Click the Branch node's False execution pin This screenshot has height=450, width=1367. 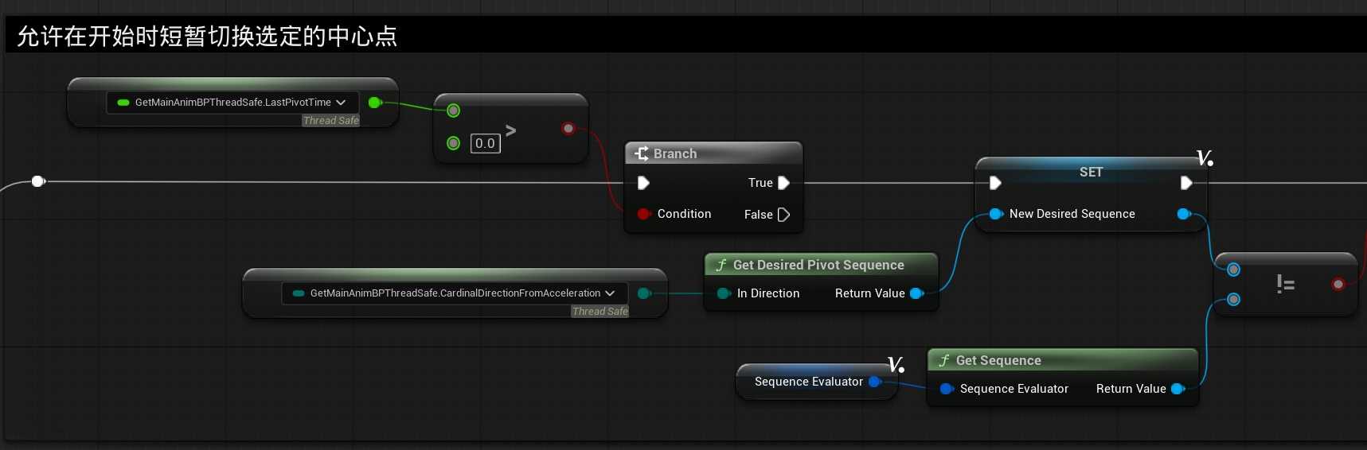pos(783,215)
